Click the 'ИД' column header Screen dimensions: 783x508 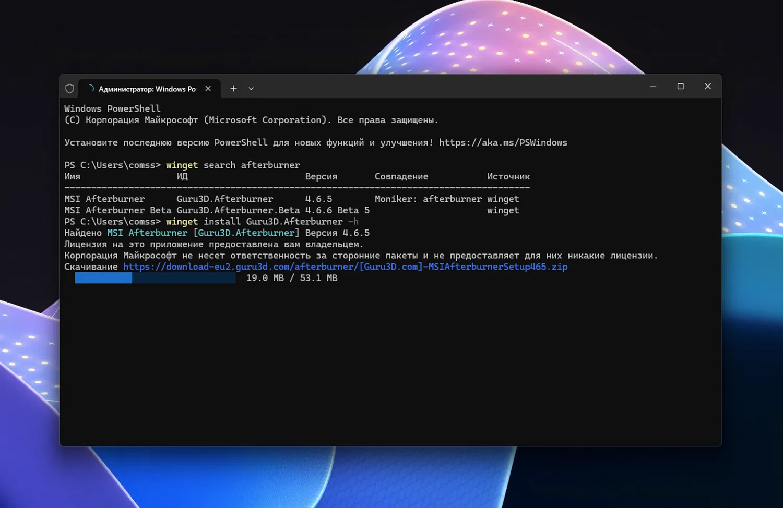[182, 176]
